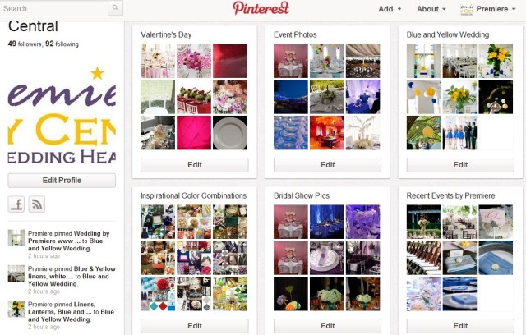Open the Facebook profile link icon
526x335 pixels.
tap(16, 204)
